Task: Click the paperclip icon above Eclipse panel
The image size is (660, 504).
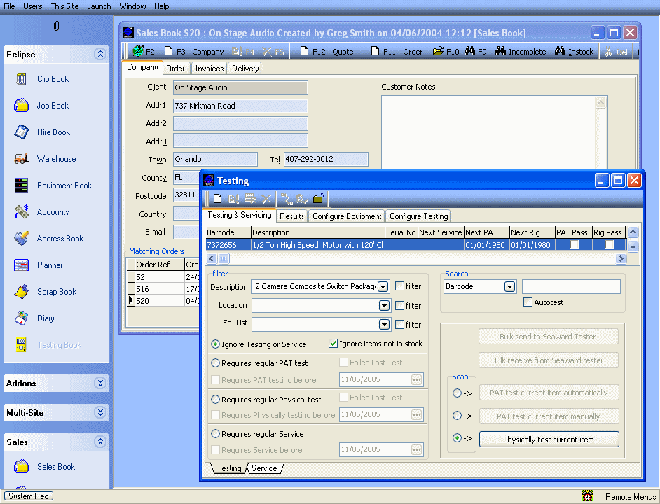Action: [x=56, y=26]
